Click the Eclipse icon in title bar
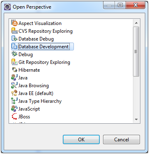Viewport: 149px width, 154px height. [x=7, y=7]
